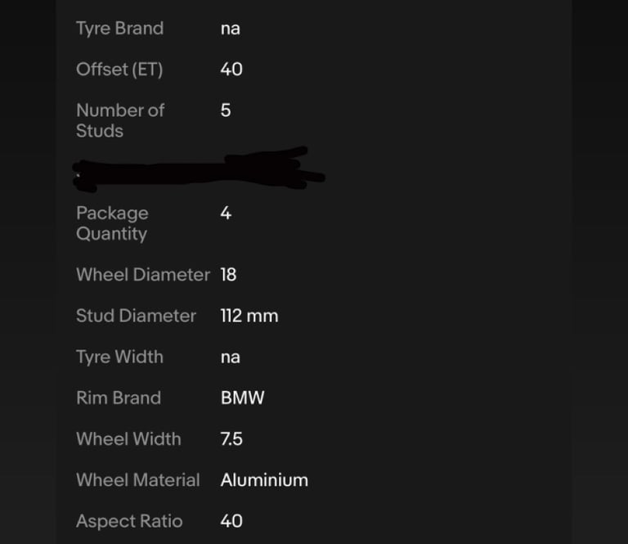628x544 pixels.
Task: Select the Wheel Material label
Action: [x=137, y=480]
